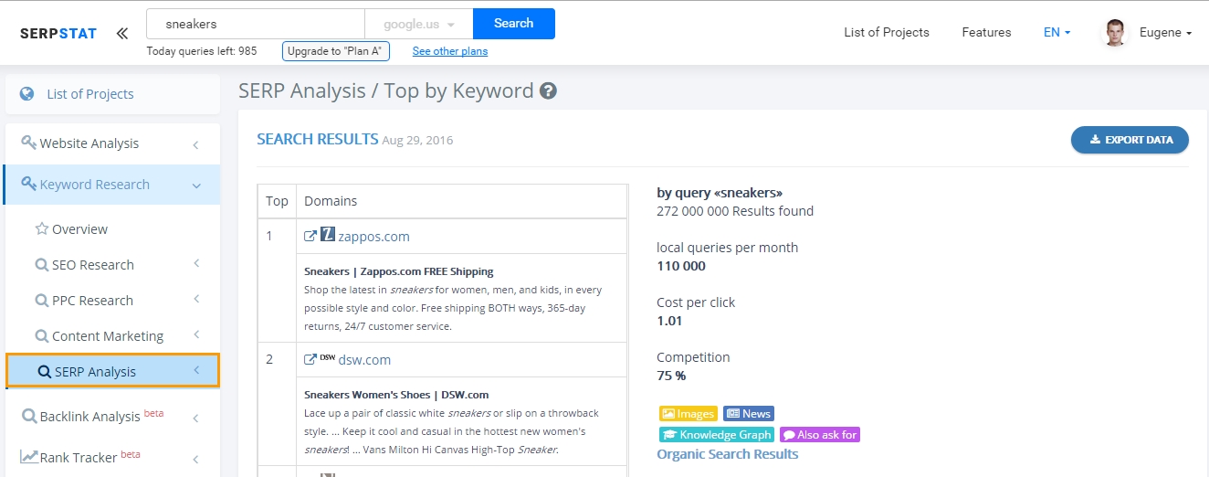The image size is (1209, 477).
Task: Click the SEARCH RESULTS heading
Action: point(318,140)
